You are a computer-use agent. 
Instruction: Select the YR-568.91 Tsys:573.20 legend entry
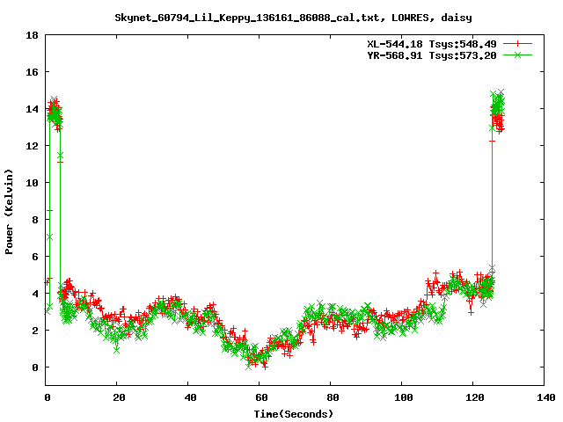point(432,55)
